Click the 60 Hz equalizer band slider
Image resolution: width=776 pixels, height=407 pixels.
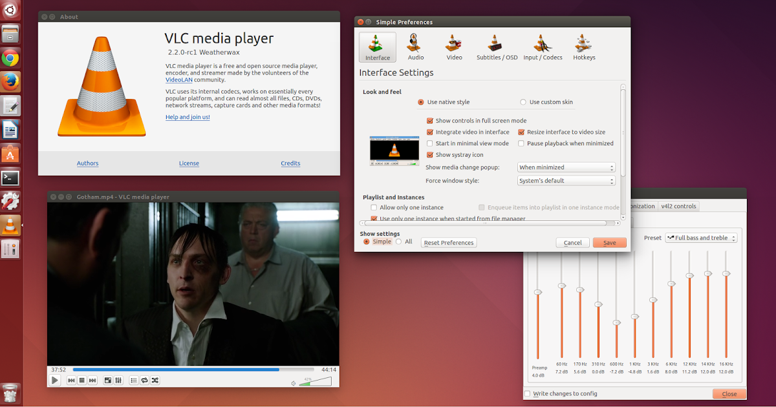pos(561,304)
